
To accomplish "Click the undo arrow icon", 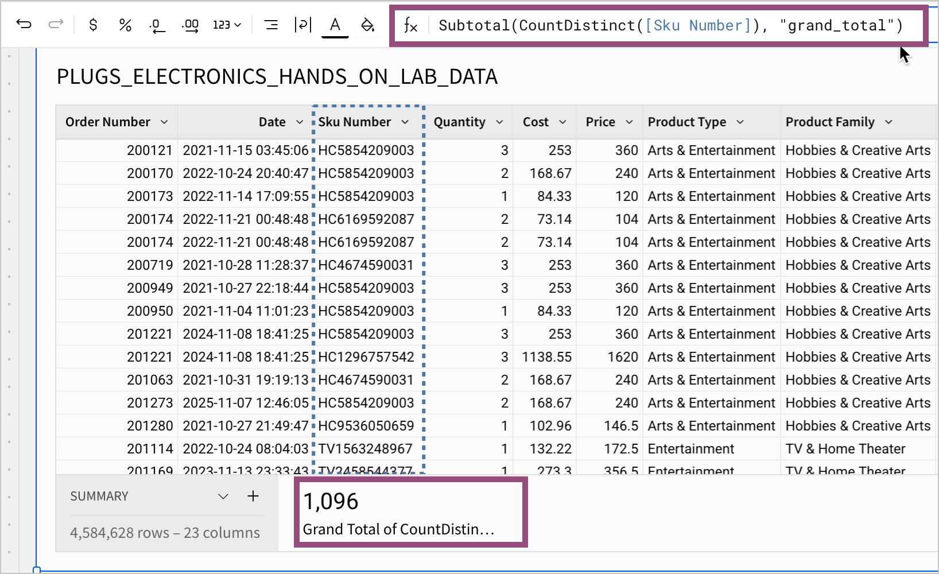I will point(24,25).
